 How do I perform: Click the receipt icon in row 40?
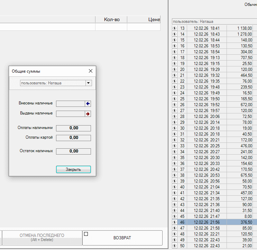point(175,187)
